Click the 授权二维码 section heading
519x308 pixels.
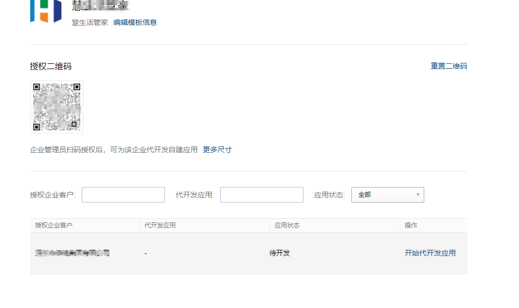[50, 66]
